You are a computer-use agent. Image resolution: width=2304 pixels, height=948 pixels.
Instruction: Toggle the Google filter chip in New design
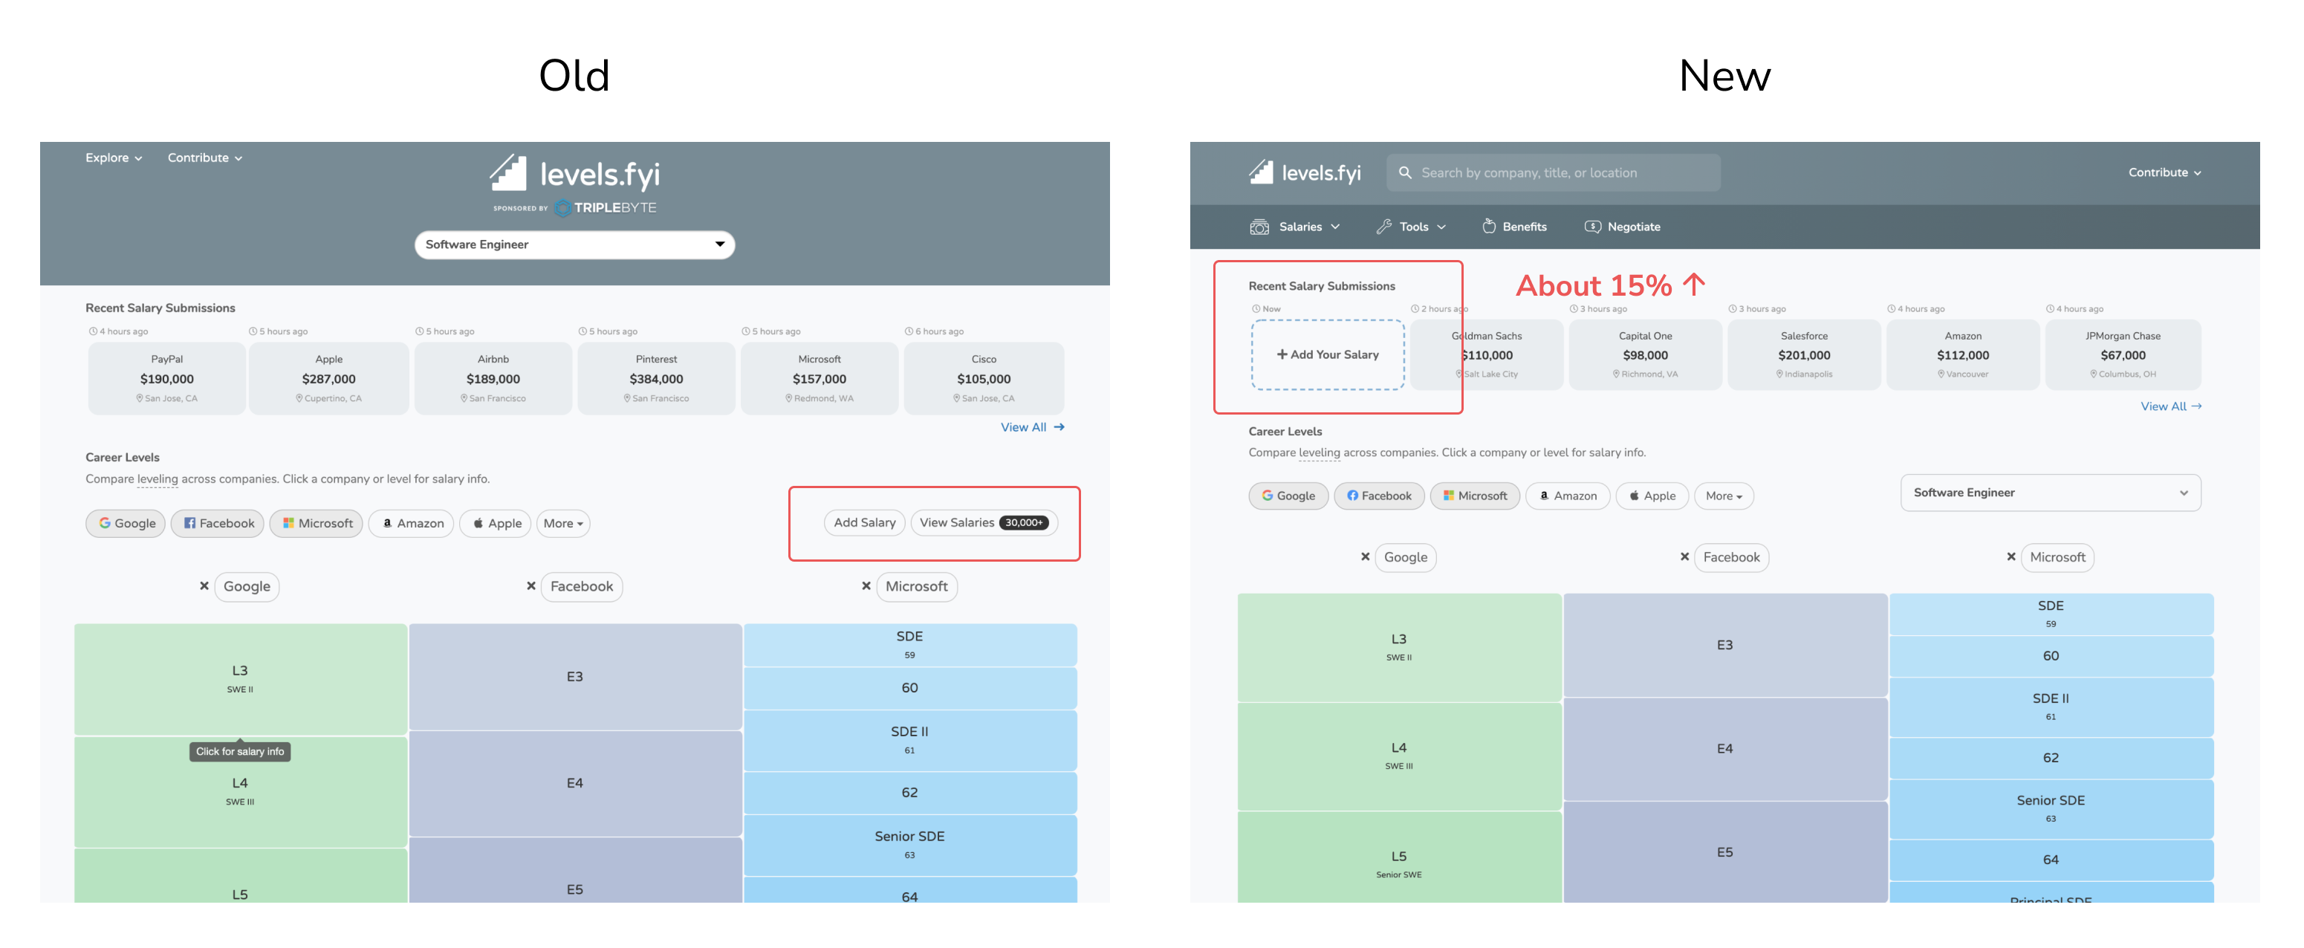pyautogui.click(x=1288, y=496)
